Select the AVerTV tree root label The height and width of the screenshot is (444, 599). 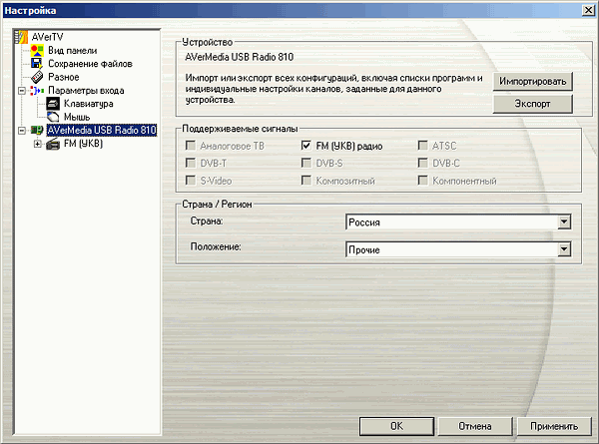[47, 37]
